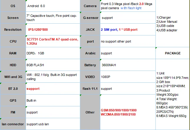Click the GPS Built-in value cell
Viewport: 190px width, 130px height.
(x=53, y=100)
